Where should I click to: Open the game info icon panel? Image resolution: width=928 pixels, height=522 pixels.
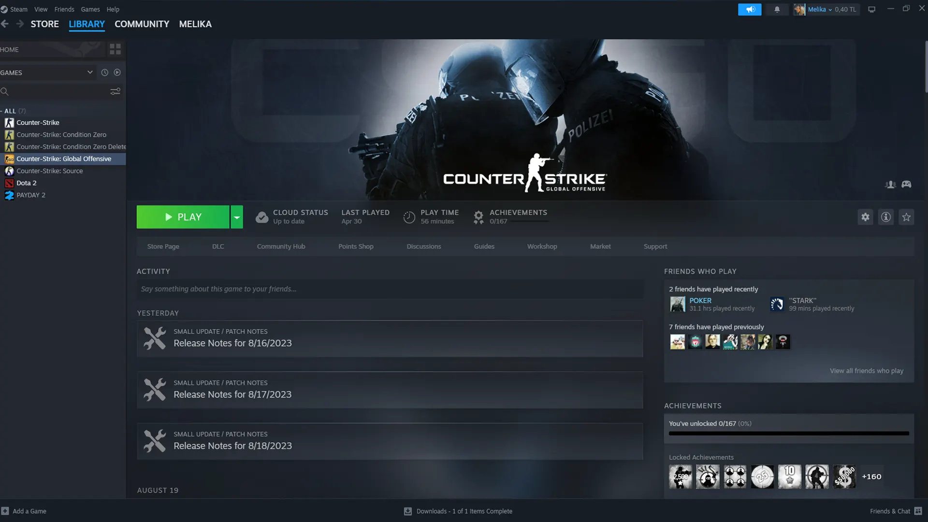[x=885, y=217]
